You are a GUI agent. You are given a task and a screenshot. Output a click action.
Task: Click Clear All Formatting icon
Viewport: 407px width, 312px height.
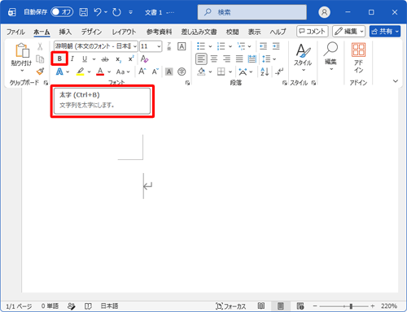pyautogui.click(x=144, y=58)
